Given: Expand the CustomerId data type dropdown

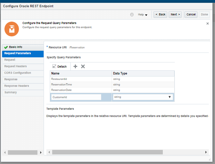Looking at the screenshot, I should [169, 97].
